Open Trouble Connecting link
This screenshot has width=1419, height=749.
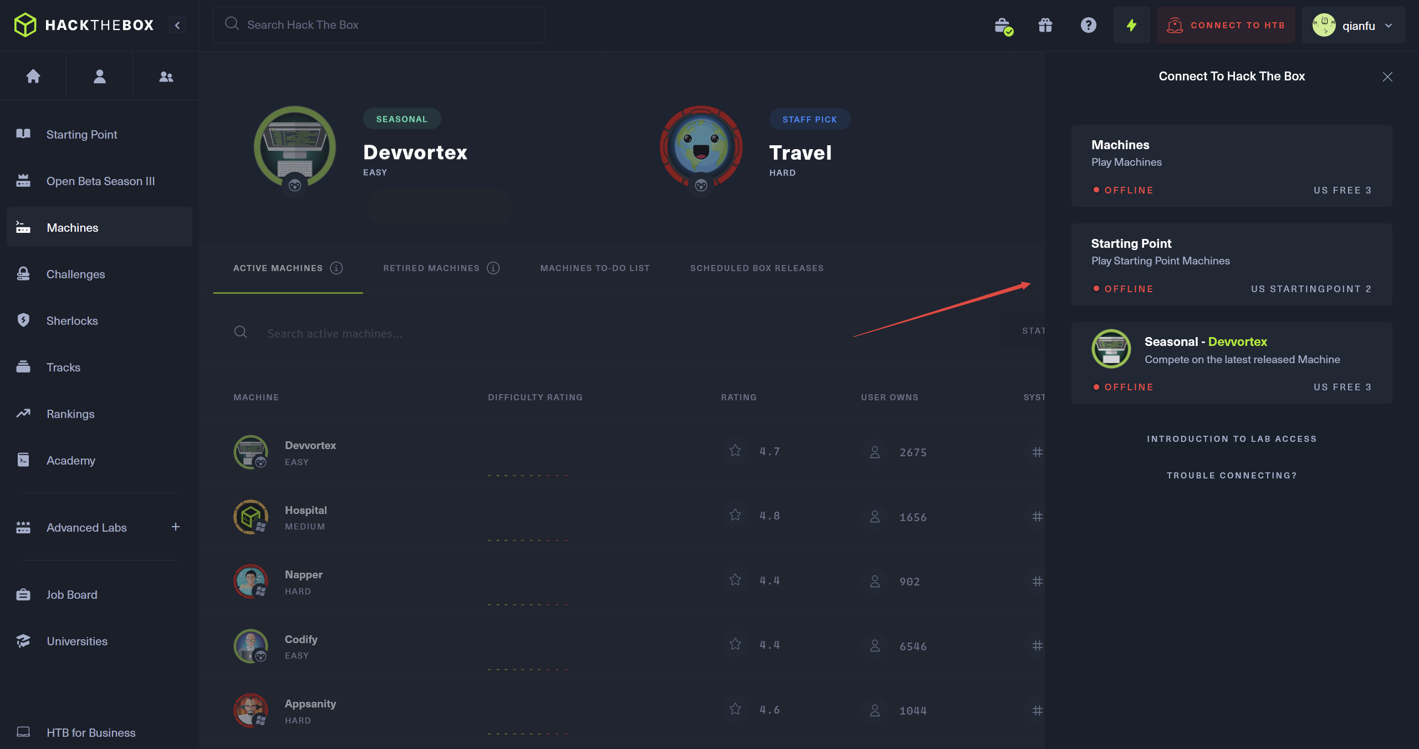click(x=1232, y=475)
